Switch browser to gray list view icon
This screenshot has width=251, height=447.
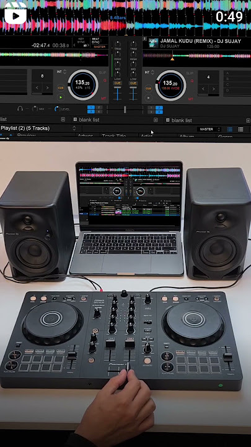[x=240, y=129]
